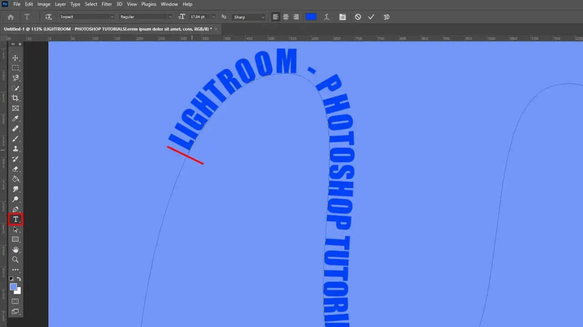Select the Zoom tool

pos(15,259)
